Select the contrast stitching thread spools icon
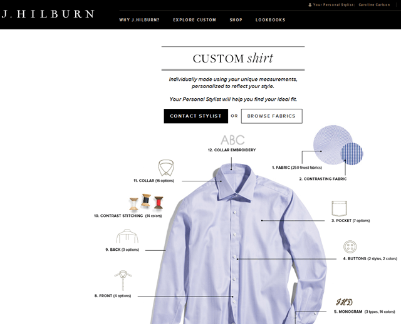This screenshot has height=324, width=401. [146, 202]
